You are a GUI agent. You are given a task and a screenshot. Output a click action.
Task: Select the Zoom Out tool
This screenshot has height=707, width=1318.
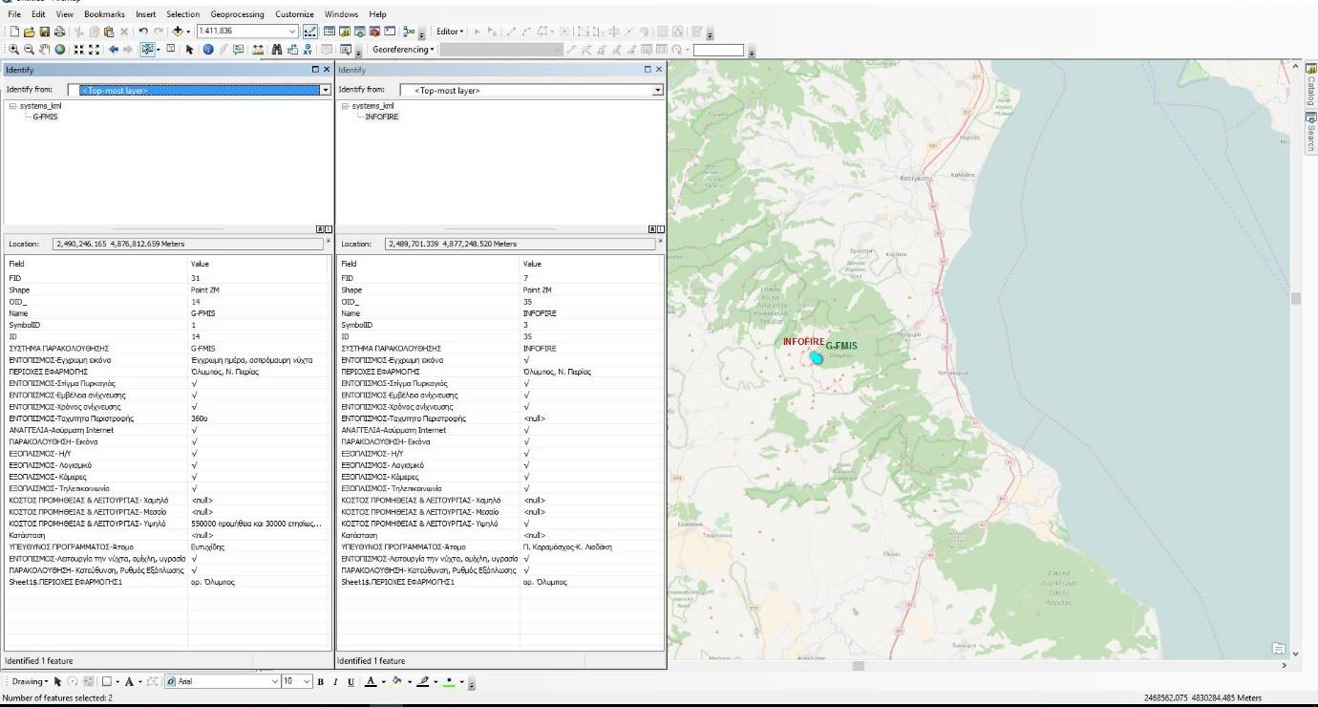29,50
